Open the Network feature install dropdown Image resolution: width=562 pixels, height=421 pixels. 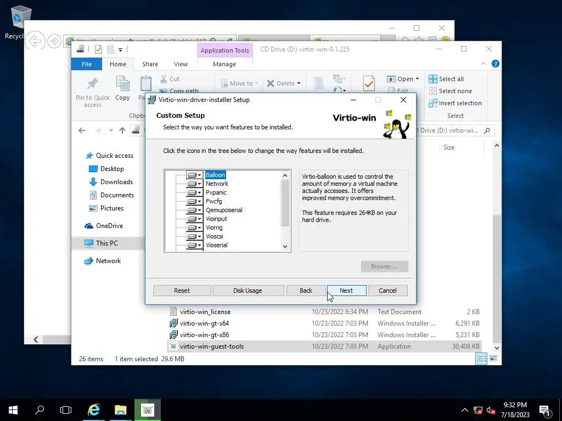tap(194, 184)
